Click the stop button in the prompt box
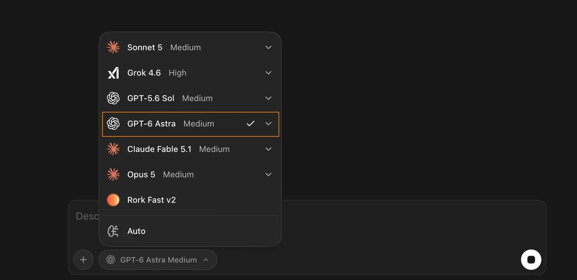Viewport: 577px width, 280px height. click(531, 259)
